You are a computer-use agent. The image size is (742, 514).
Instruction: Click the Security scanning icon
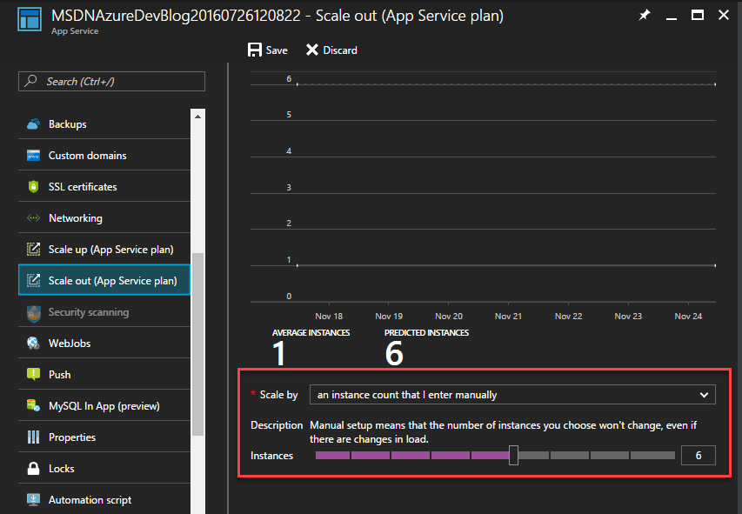coord(34,313)
